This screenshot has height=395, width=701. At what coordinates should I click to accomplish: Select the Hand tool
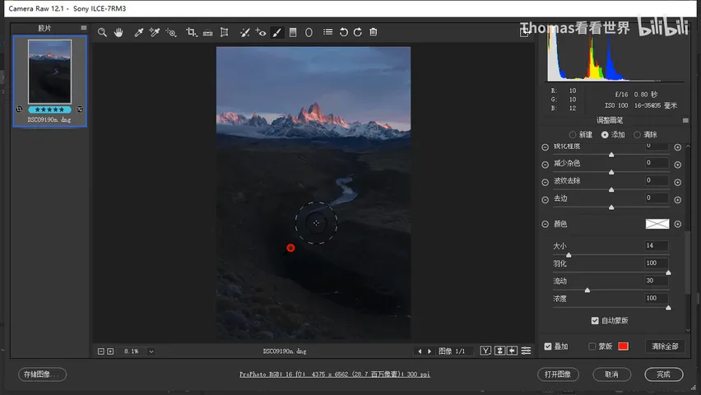coord(118,32)
